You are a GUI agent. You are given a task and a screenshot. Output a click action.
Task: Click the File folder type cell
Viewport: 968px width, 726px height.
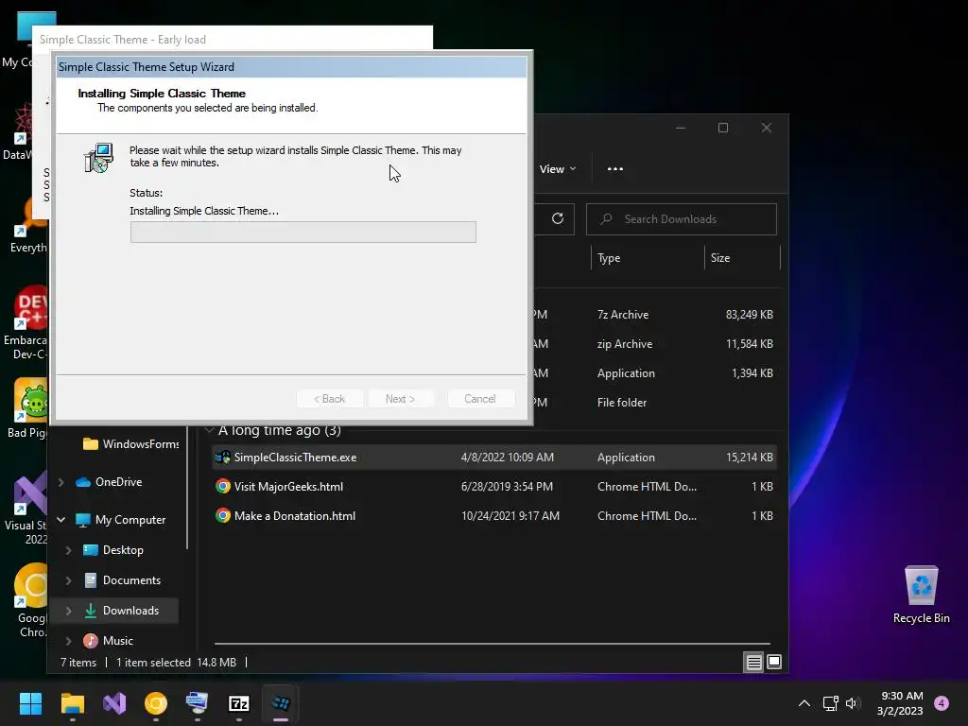(x=622, y=403)
